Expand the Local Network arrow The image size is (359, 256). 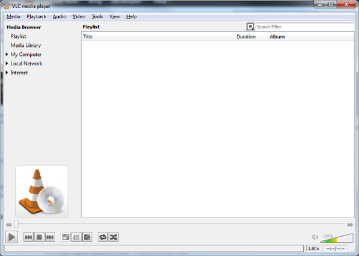pos(7,63)
